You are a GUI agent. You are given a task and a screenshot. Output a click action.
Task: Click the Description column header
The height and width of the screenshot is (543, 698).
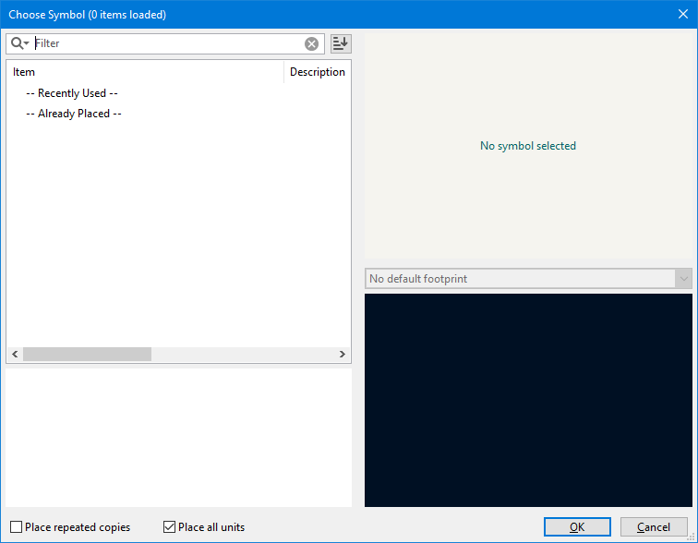(x=317, y=72)
